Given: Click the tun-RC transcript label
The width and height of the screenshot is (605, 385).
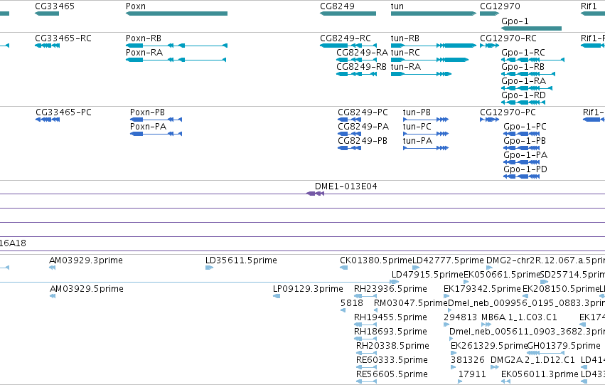Looking at the screenshot, I should (405, 53).
